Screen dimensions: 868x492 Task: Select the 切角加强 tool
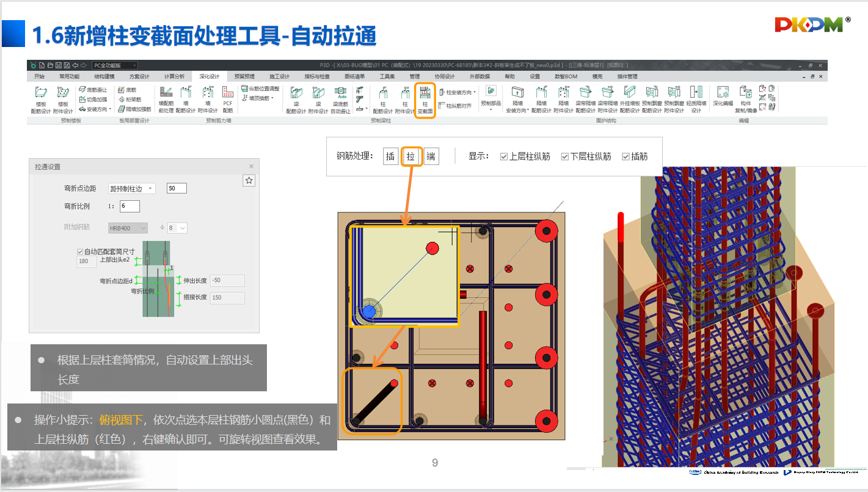click(x=93, y=99)
